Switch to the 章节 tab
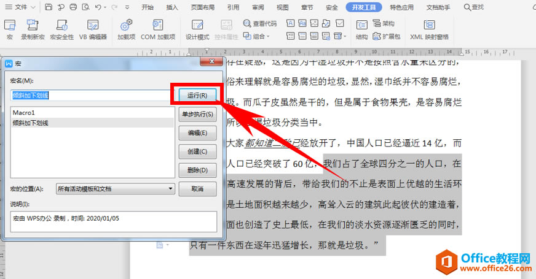536x279 pixels. (x=307, y=7)
